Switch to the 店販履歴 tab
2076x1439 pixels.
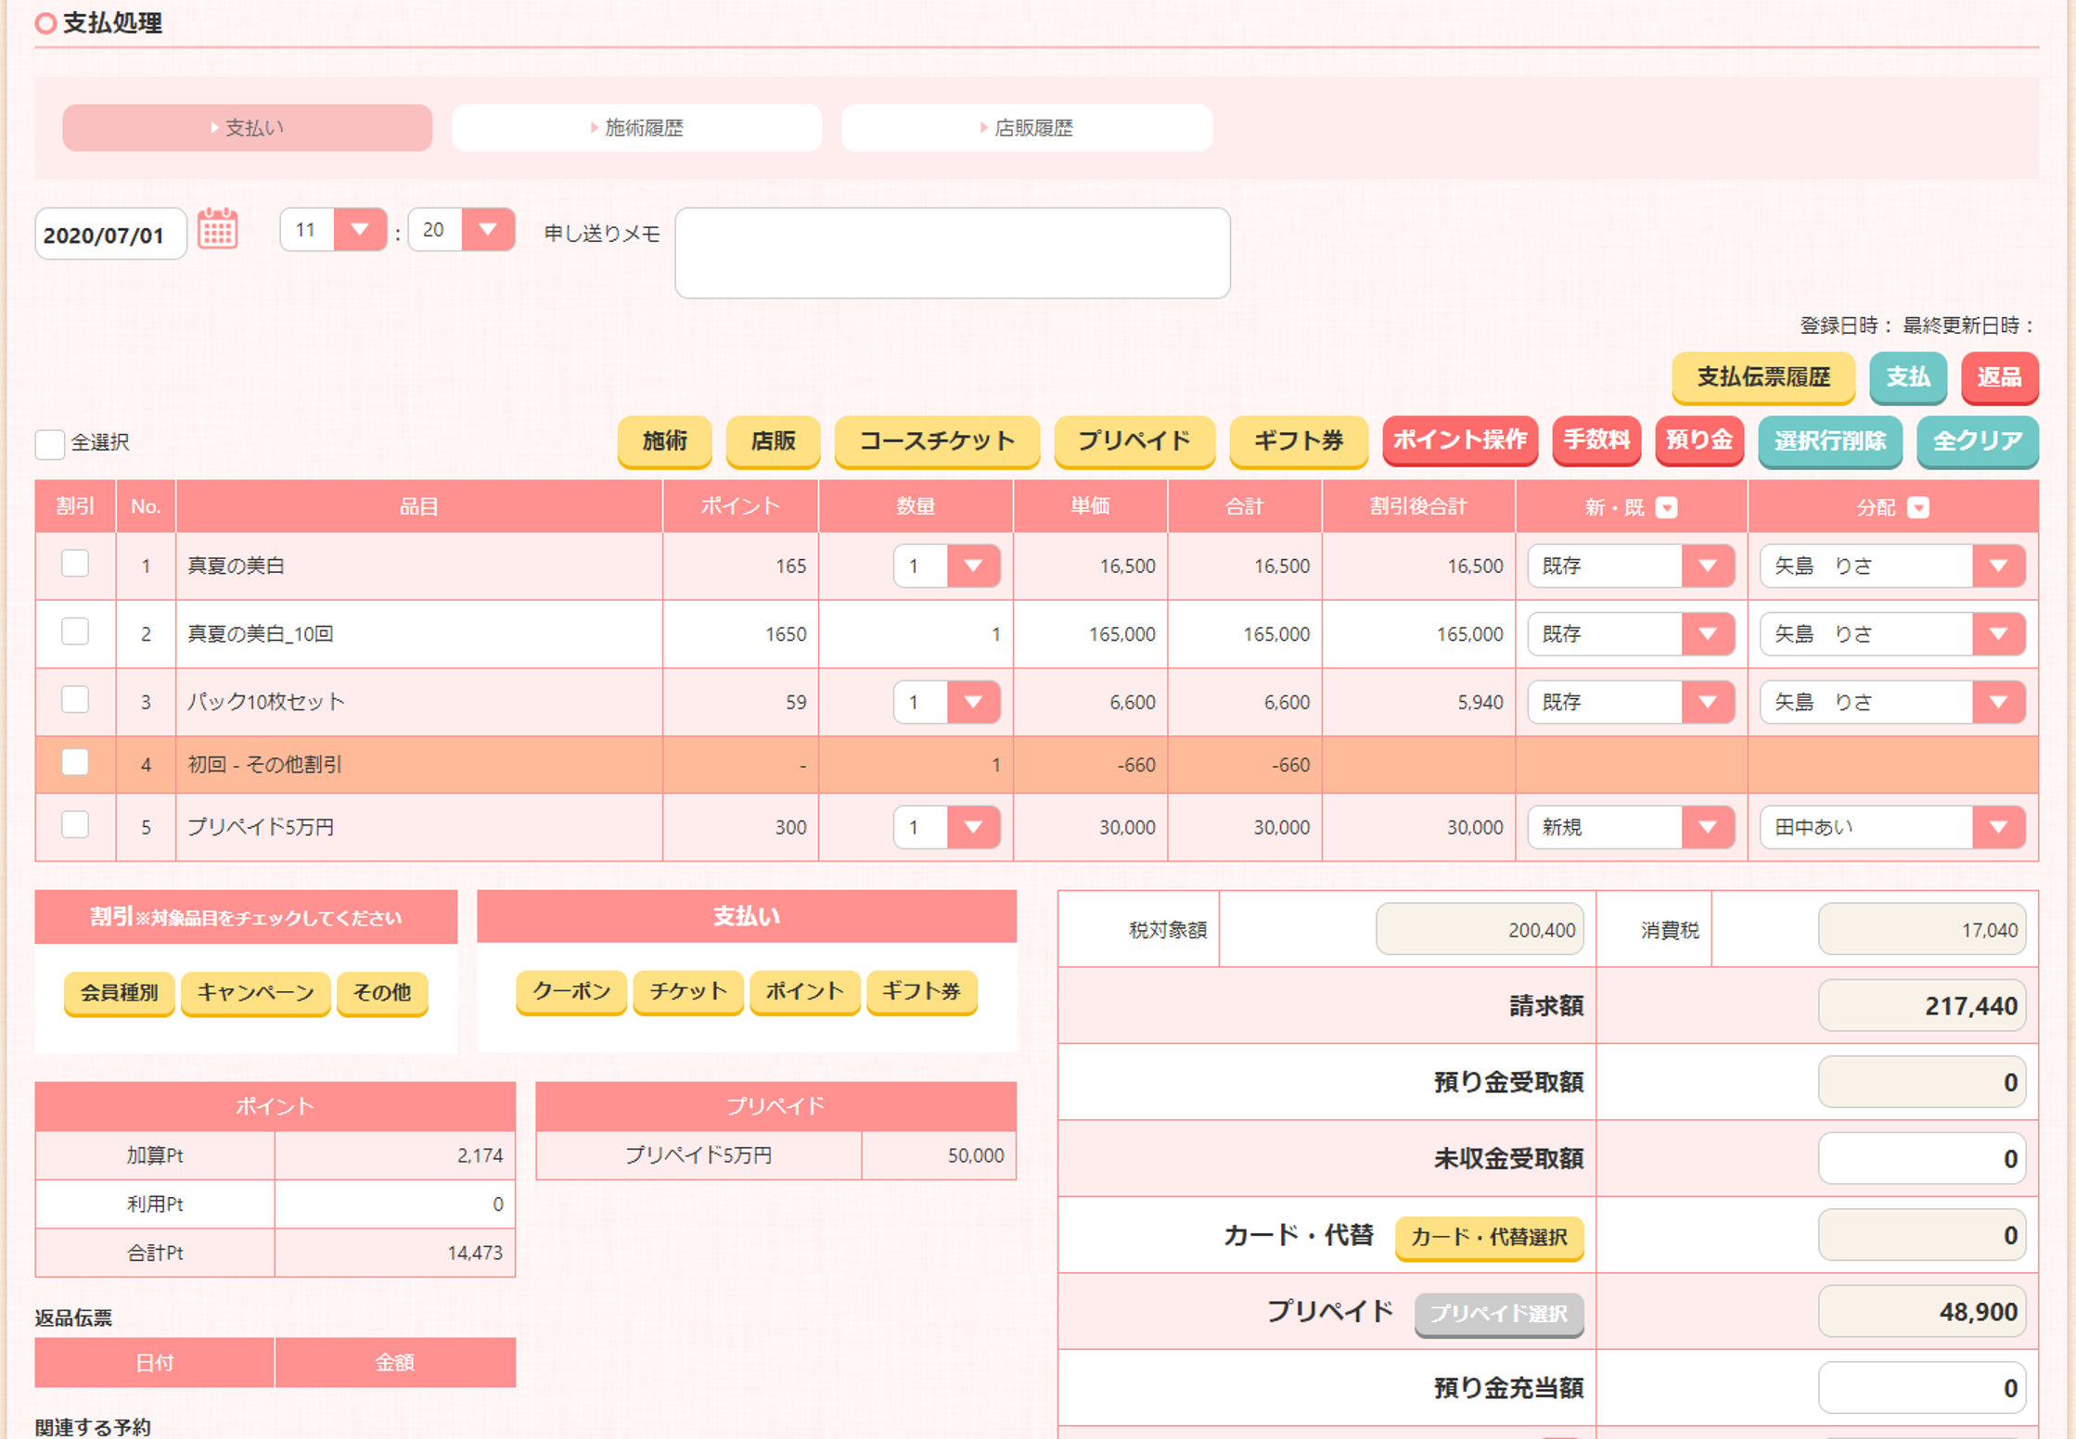point(1027,128)
